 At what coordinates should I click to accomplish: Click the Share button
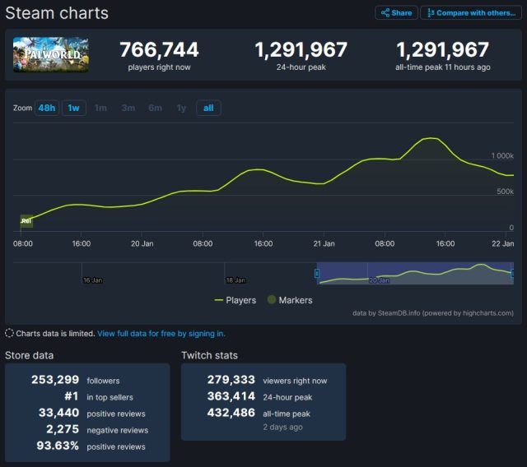[396, 13]
